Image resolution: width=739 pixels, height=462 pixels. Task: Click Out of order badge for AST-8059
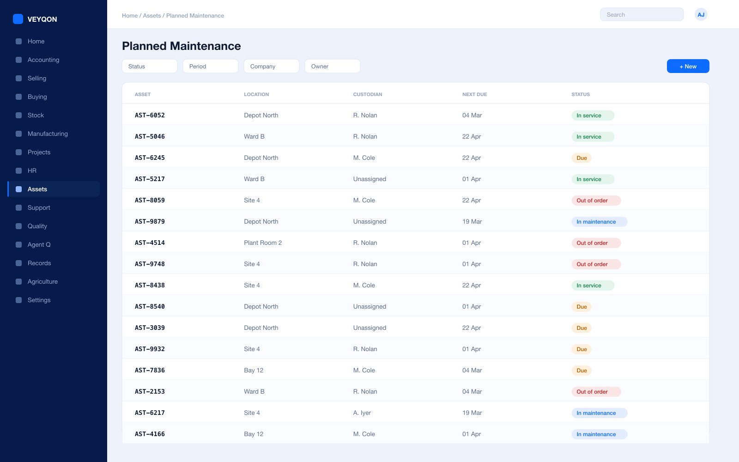click(596, 201)
